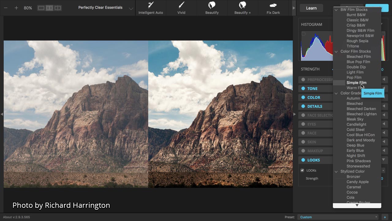
Task: Apply the Intelligent Auto preset
Action: [151, 8]
